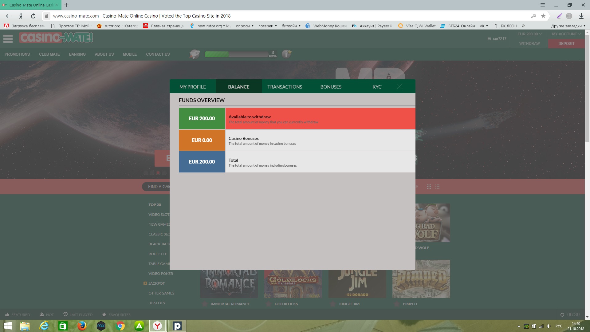Screen dimensions: 590x332
Task: Open the level info icon with star
Action: pos(286,54)
